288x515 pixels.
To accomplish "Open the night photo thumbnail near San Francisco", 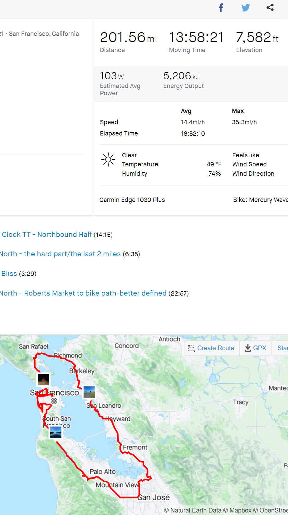I will click(x=43, y=380).
